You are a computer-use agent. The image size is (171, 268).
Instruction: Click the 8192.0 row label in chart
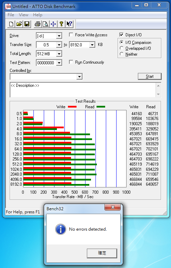(16, 184)
